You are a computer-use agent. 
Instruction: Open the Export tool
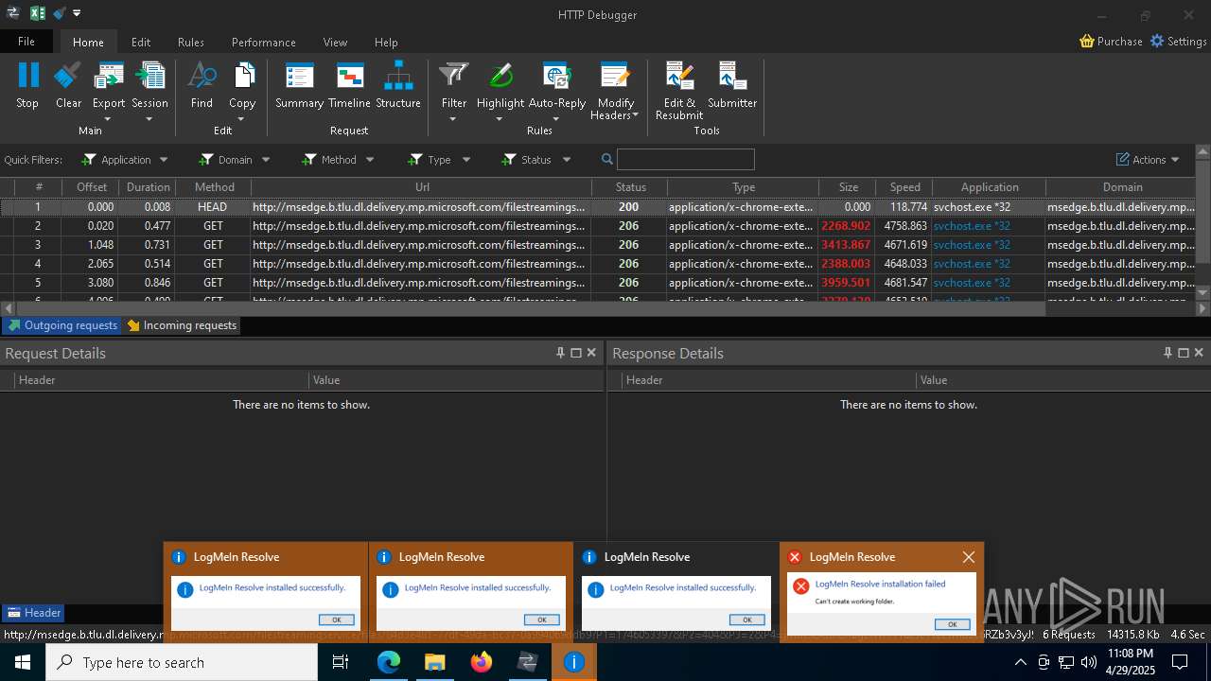(109, 85)
